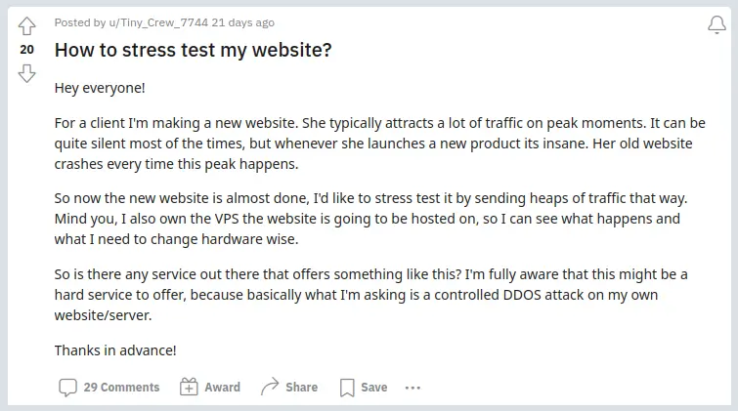Open the three-dot more options menu
Image resolution: width=738 pixels, height=411 pixels.
click(x=412, y=388)
